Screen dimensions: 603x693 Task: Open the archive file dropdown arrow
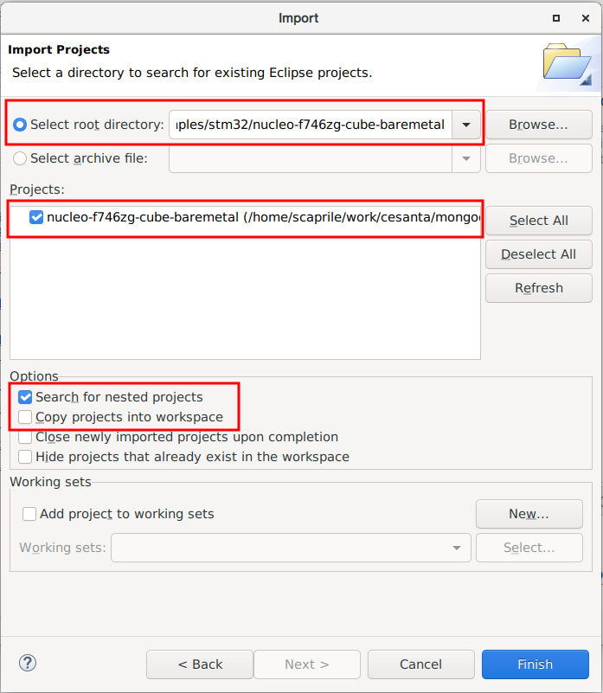coord(466,158)
